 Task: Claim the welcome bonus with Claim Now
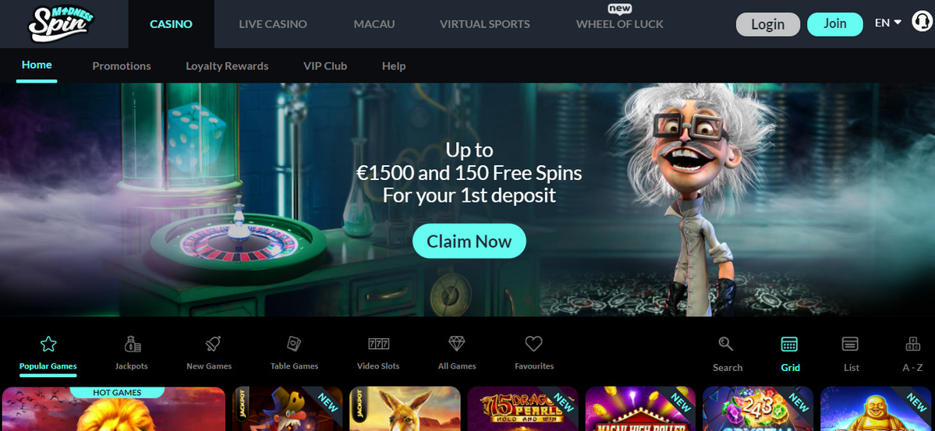(469, 241)
